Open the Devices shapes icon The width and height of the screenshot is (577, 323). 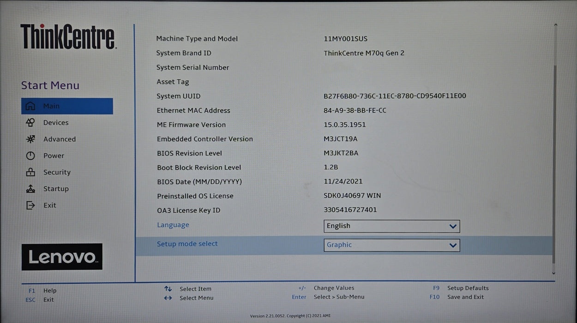pyautogui.click(x=30, y=123)
